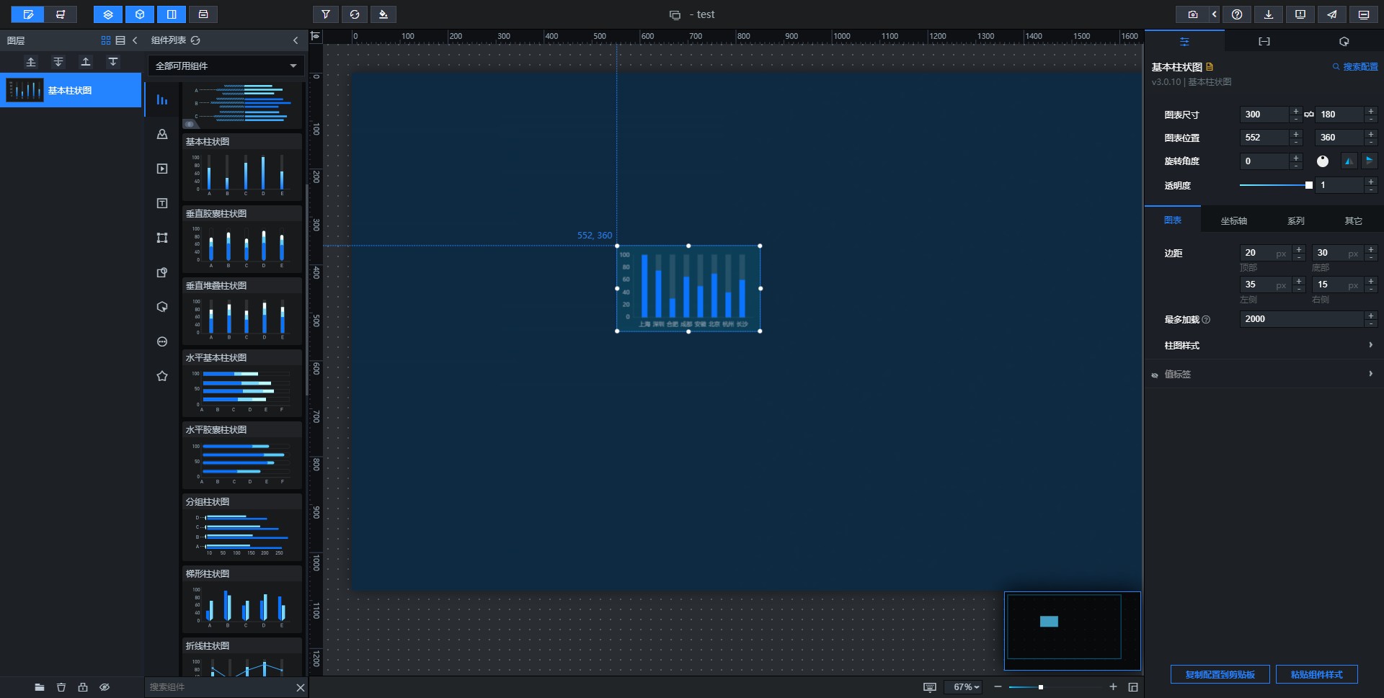Add the 梯形柱状图 component thumbnail
1384x698 pixels.
[241, 607]
